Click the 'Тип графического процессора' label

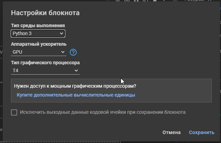[45, 63]
